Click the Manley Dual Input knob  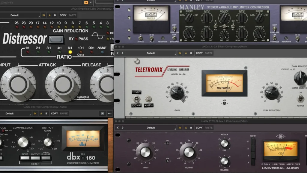(x=224, y=18)
